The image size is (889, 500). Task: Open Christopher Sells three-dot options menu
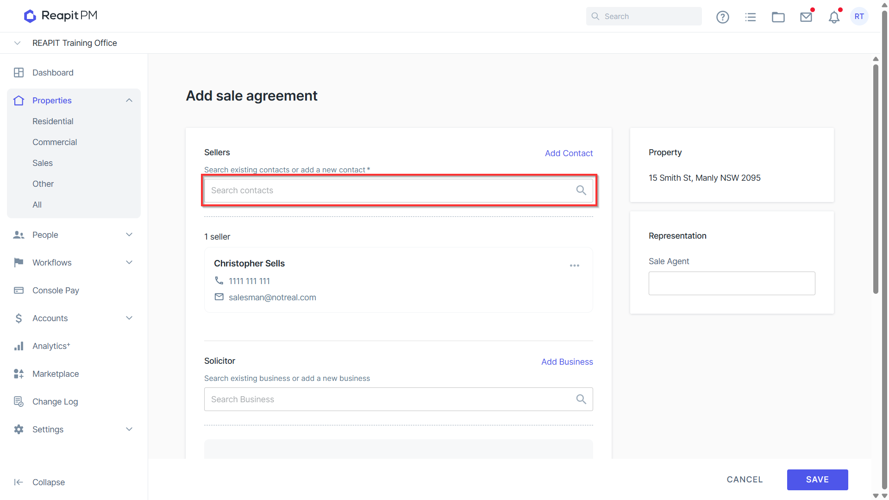click(574, 266)
